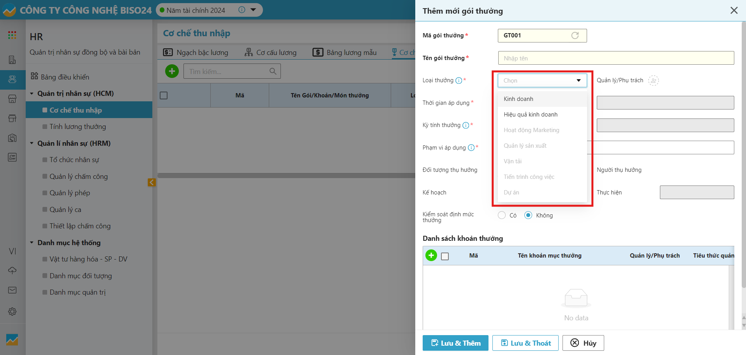The image size is (746, 355).
Task: Click the settings gear icon in sidebar
Action: pos(12,312)
